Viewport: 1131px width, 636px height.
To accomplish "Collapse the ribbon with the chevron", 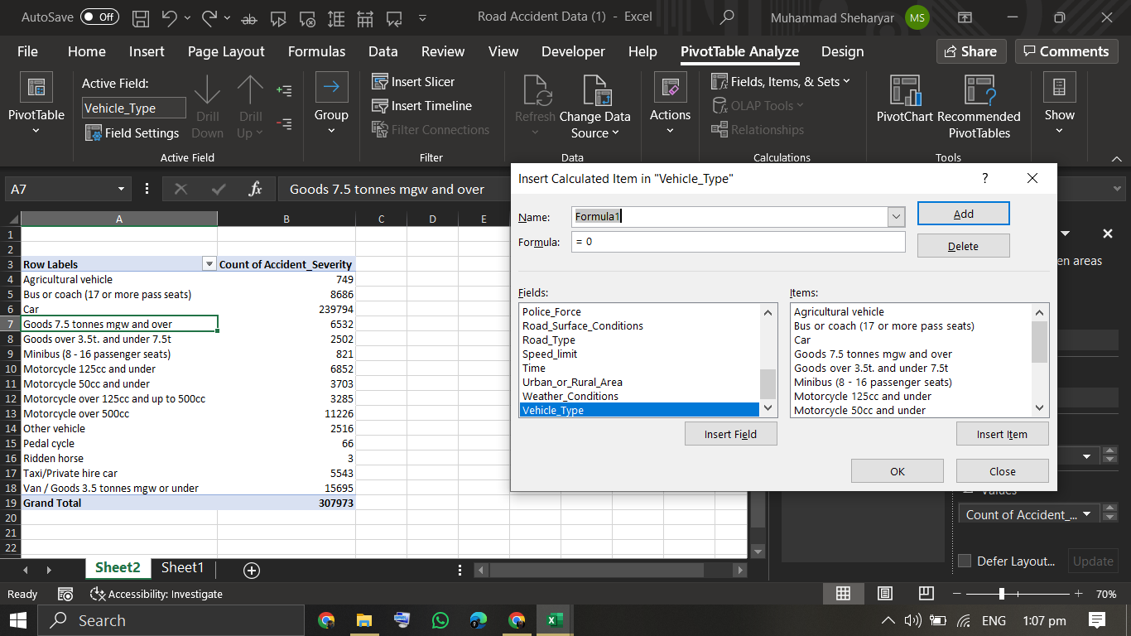I will click(x=1116, y=157).
